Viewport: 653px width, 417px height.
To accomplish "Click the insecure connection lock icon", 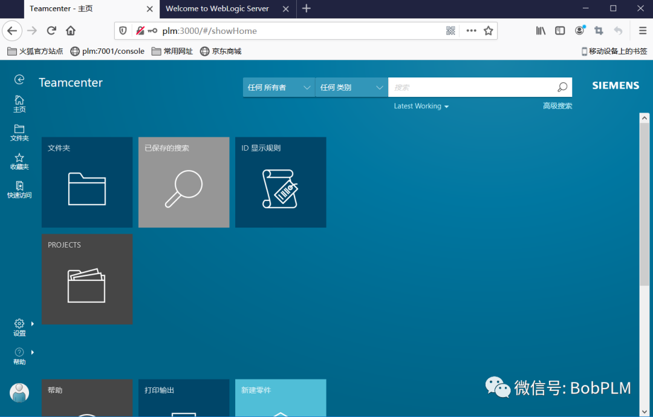I will click(x=140, y=30).
